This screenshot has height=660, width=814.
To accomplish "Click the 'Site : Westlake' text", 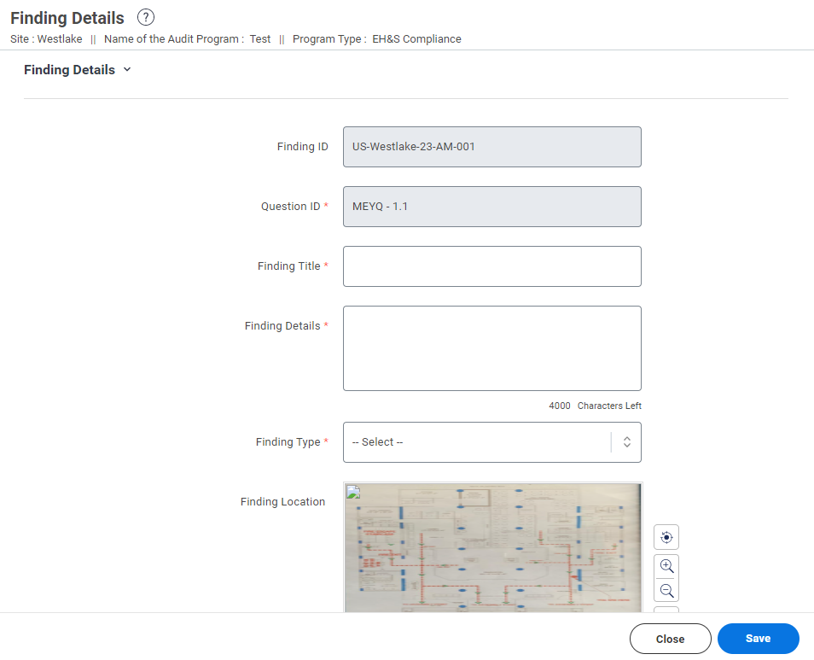I will pos(46,39).
